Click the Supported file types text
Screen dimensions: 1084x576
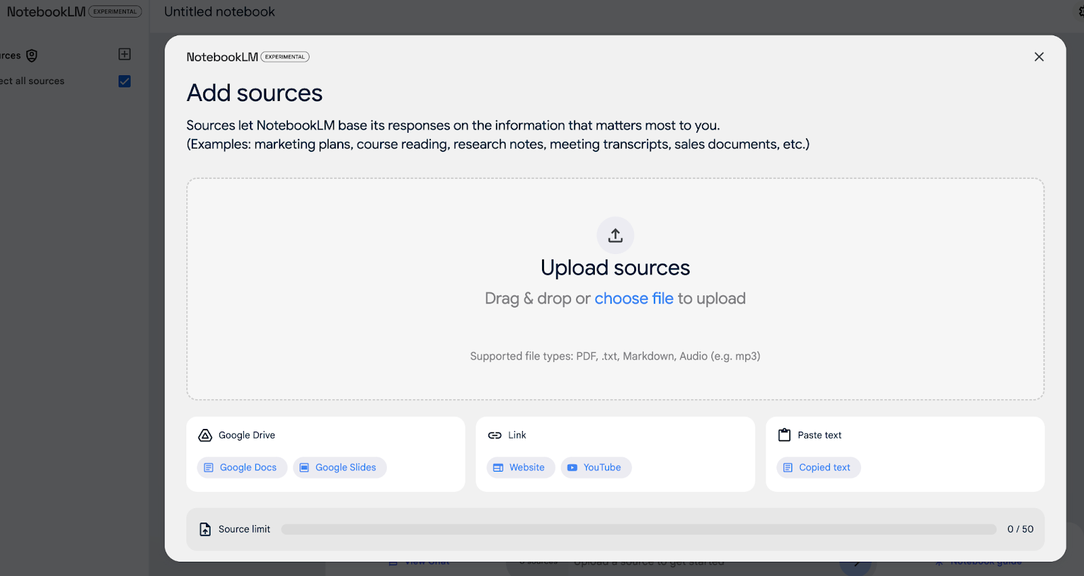click(x=615, y=356)
